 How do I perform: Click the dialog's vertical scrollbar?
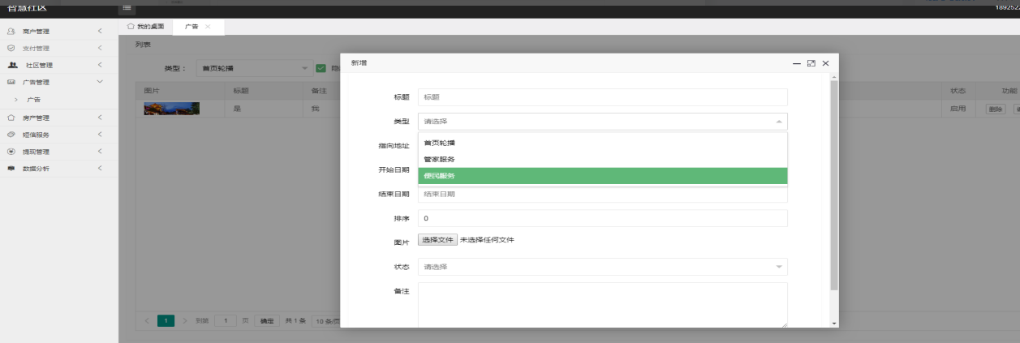(833, 187)
